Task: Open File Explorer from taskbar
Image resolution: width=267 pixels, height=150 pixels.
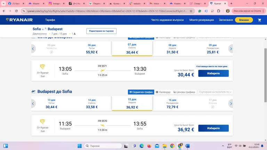Action: pyautogui.click(x=164, y=146)
